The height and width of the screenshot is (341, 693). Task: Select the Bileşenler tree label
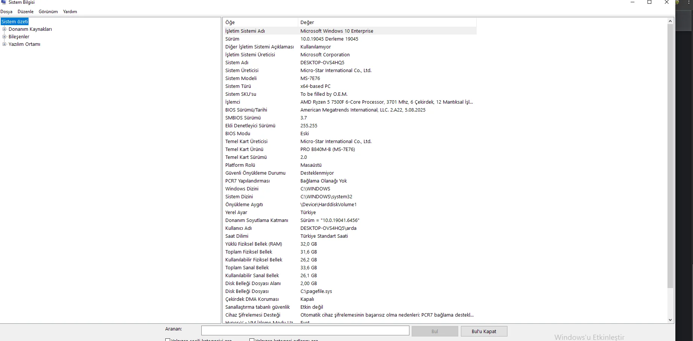click(19, 36)
